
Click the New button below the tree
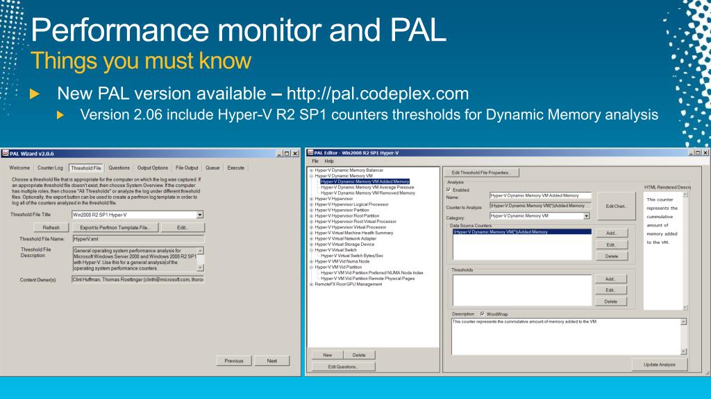pos(327,355)
